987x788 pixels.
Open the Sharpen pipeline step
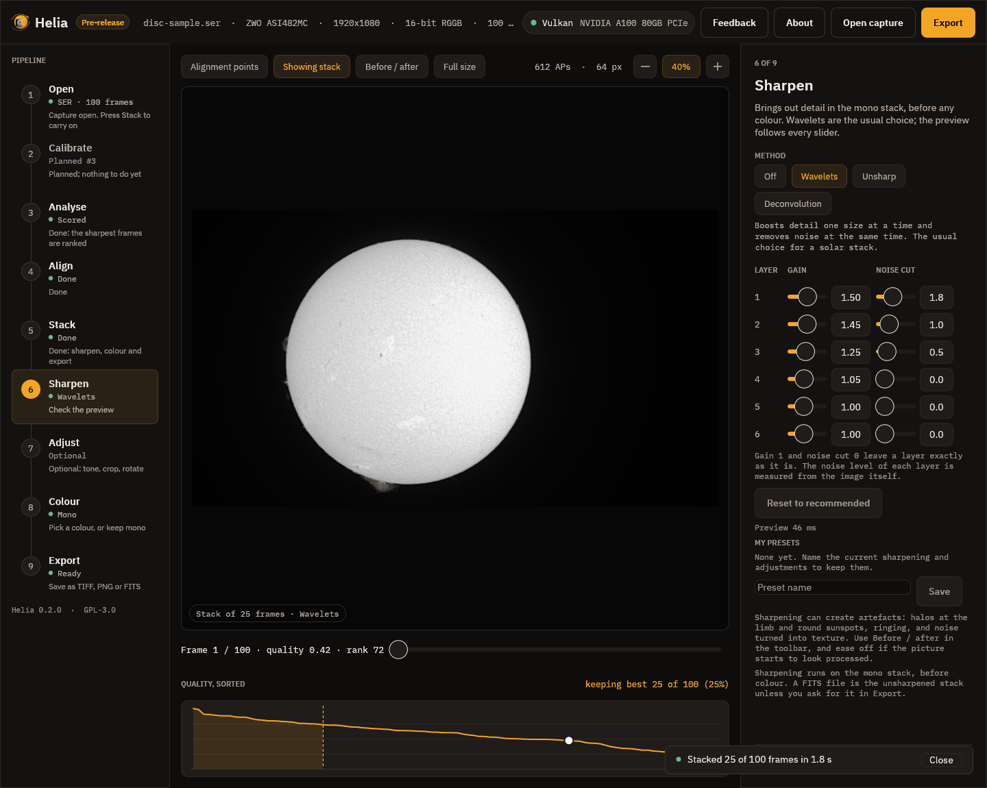point(85,397)
